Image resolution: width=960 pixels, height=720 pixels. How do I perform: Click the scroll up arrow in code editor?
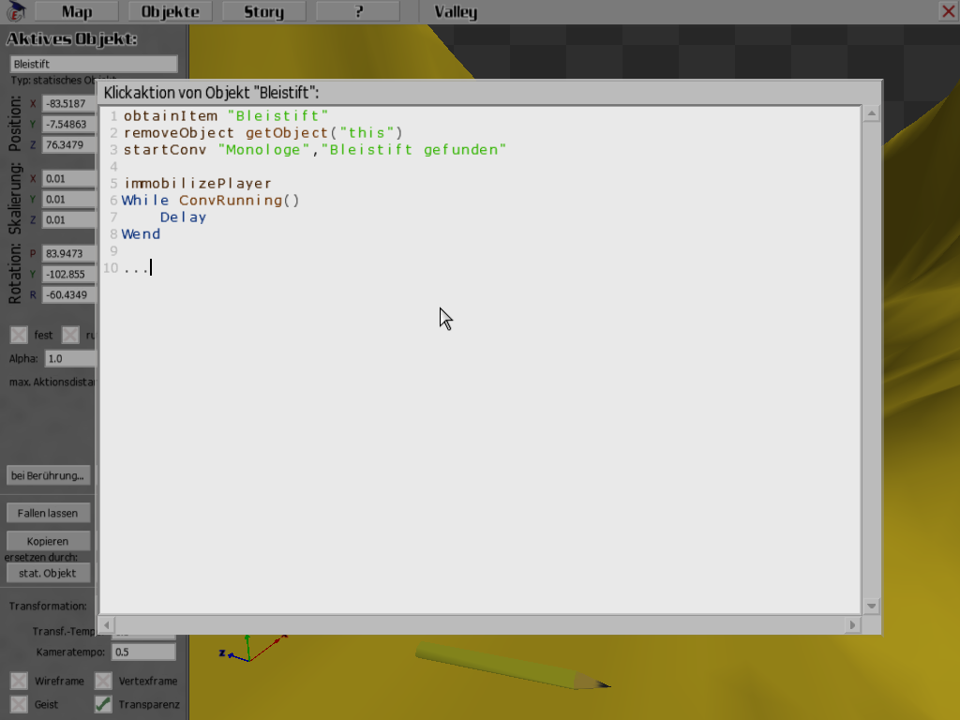pos(871,114)
